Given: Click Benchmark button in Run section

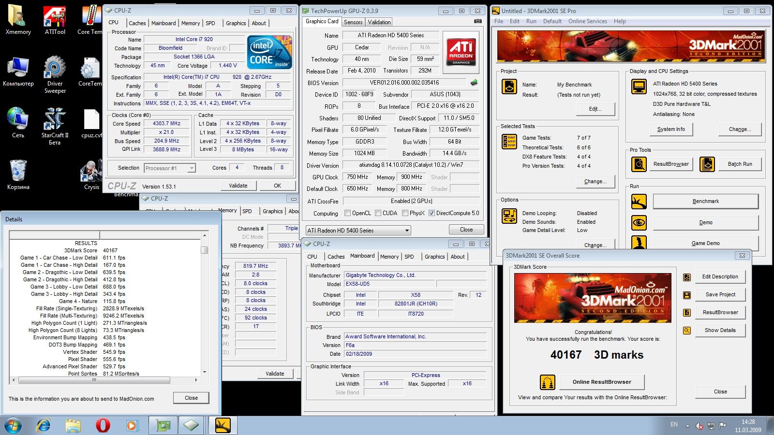Looking at the screenshot, I should [x=705, y=201].
